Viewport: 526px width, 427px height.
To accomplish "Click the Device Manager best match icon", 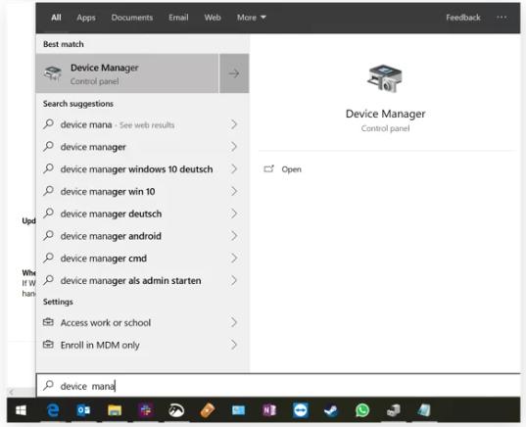I will click(53, 73).
